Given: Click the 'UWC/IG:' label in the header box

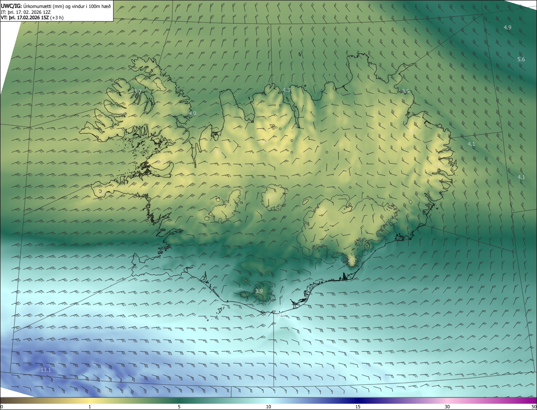Looking at the screenshot, I should click(x=11, y=6).
